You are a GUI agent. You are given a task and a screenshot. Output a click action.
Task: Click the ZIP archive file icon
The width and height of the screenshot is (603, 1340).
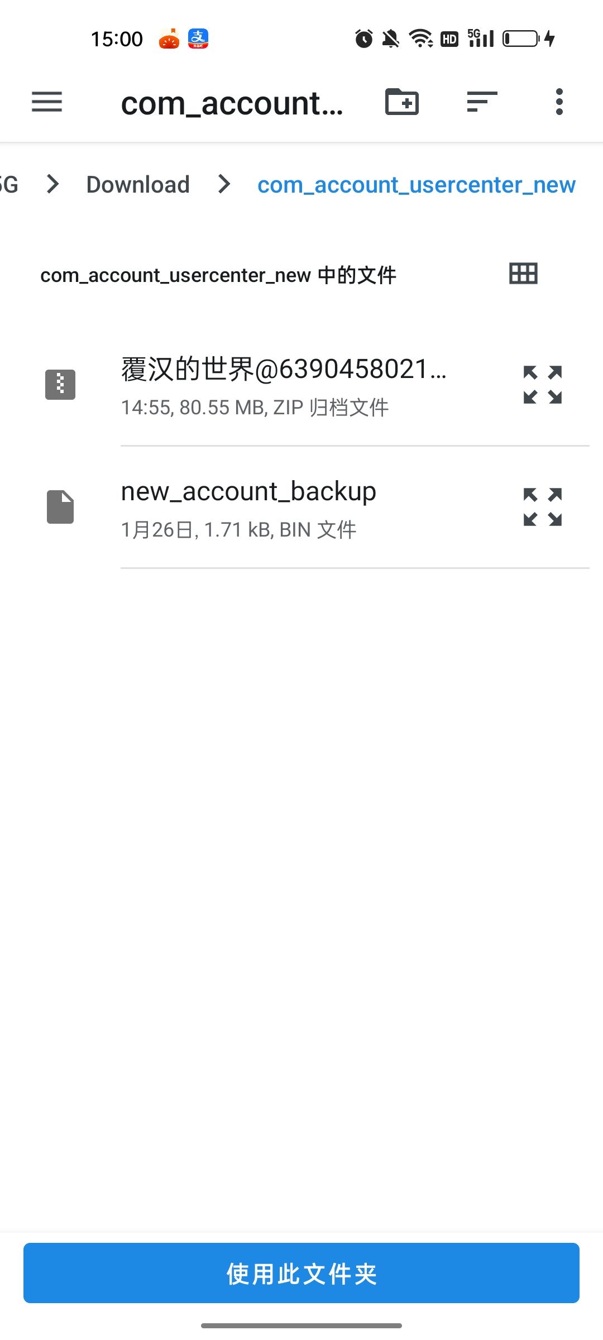[60, 384]
